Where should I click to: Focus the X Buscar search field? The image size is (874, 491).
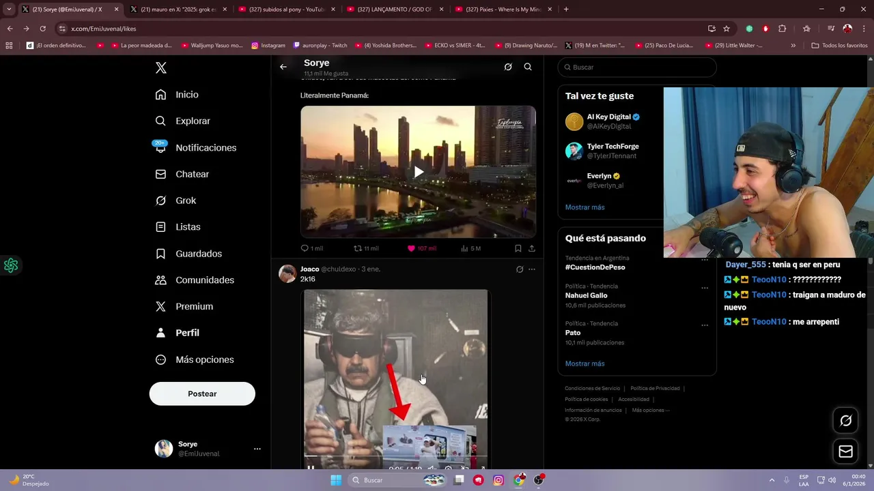pyautogui.click(x=637, y=67)
